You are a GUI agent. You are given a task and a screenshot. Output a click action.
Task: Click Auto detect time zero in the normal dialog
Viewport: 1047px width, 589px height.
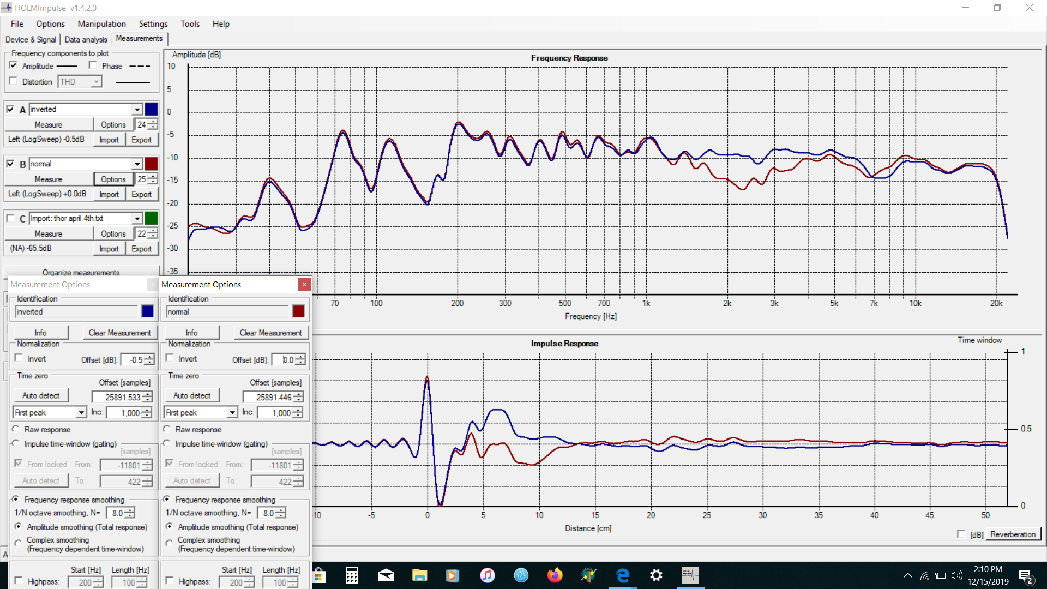tap(192, 395)
